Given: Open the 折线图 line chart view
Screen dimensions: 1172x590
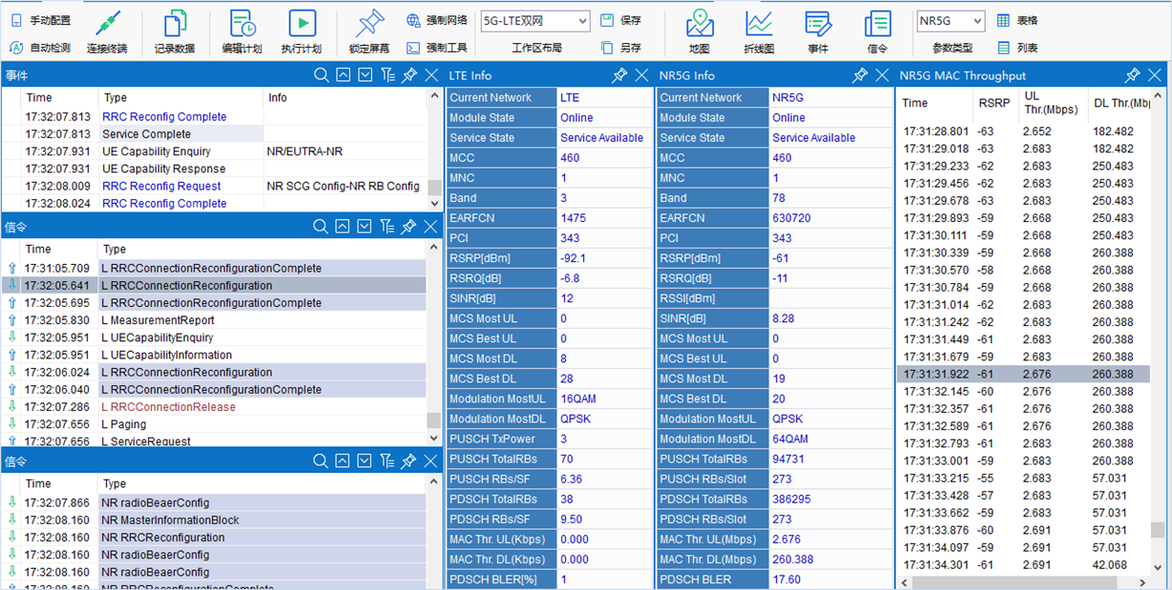Looking at the screenshot, I should (x=759, y=24).
